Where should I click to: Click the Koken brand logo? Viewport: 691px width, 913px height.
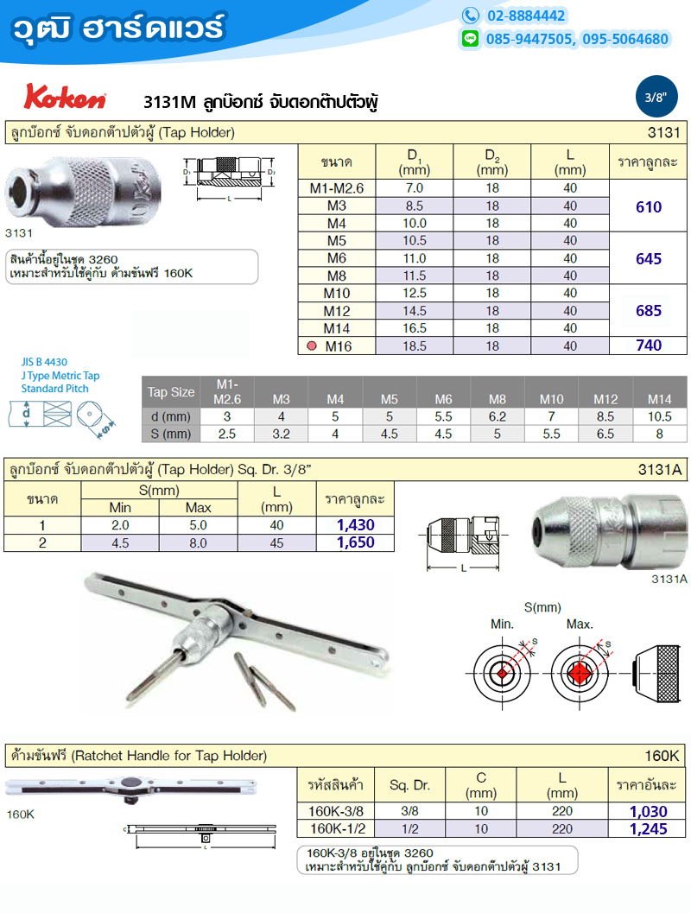point(65,97)
